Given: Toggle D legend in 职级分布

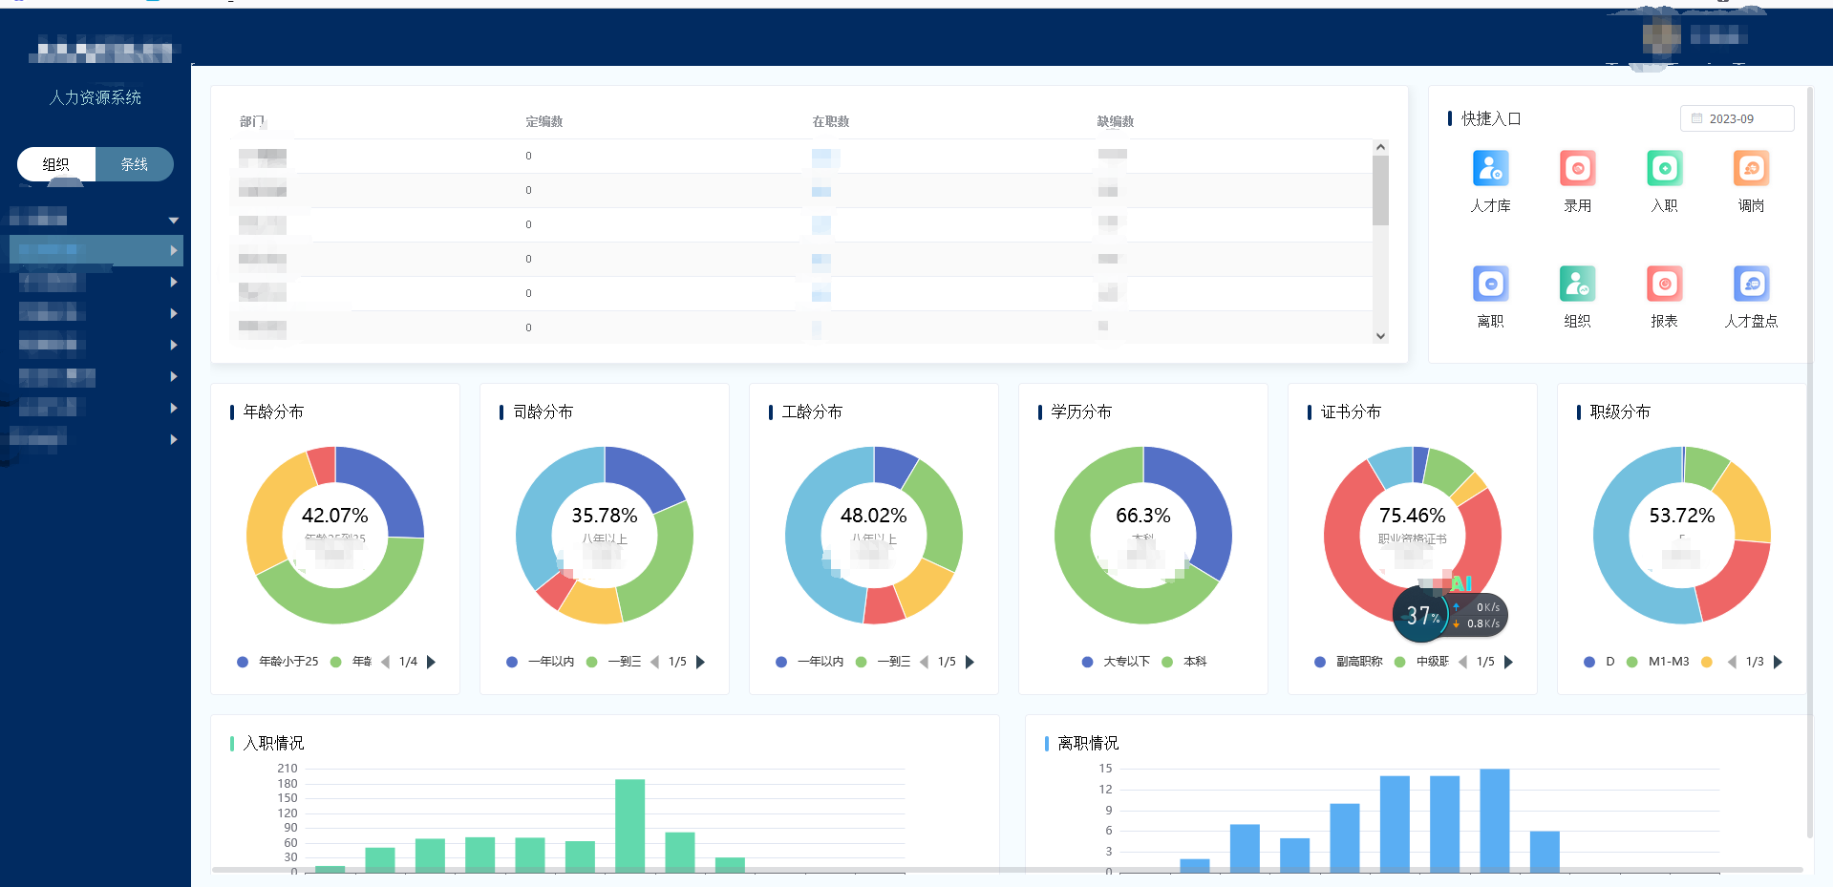Looking at the screenshot, I should pyautogui.click(x=1600, y=662).
